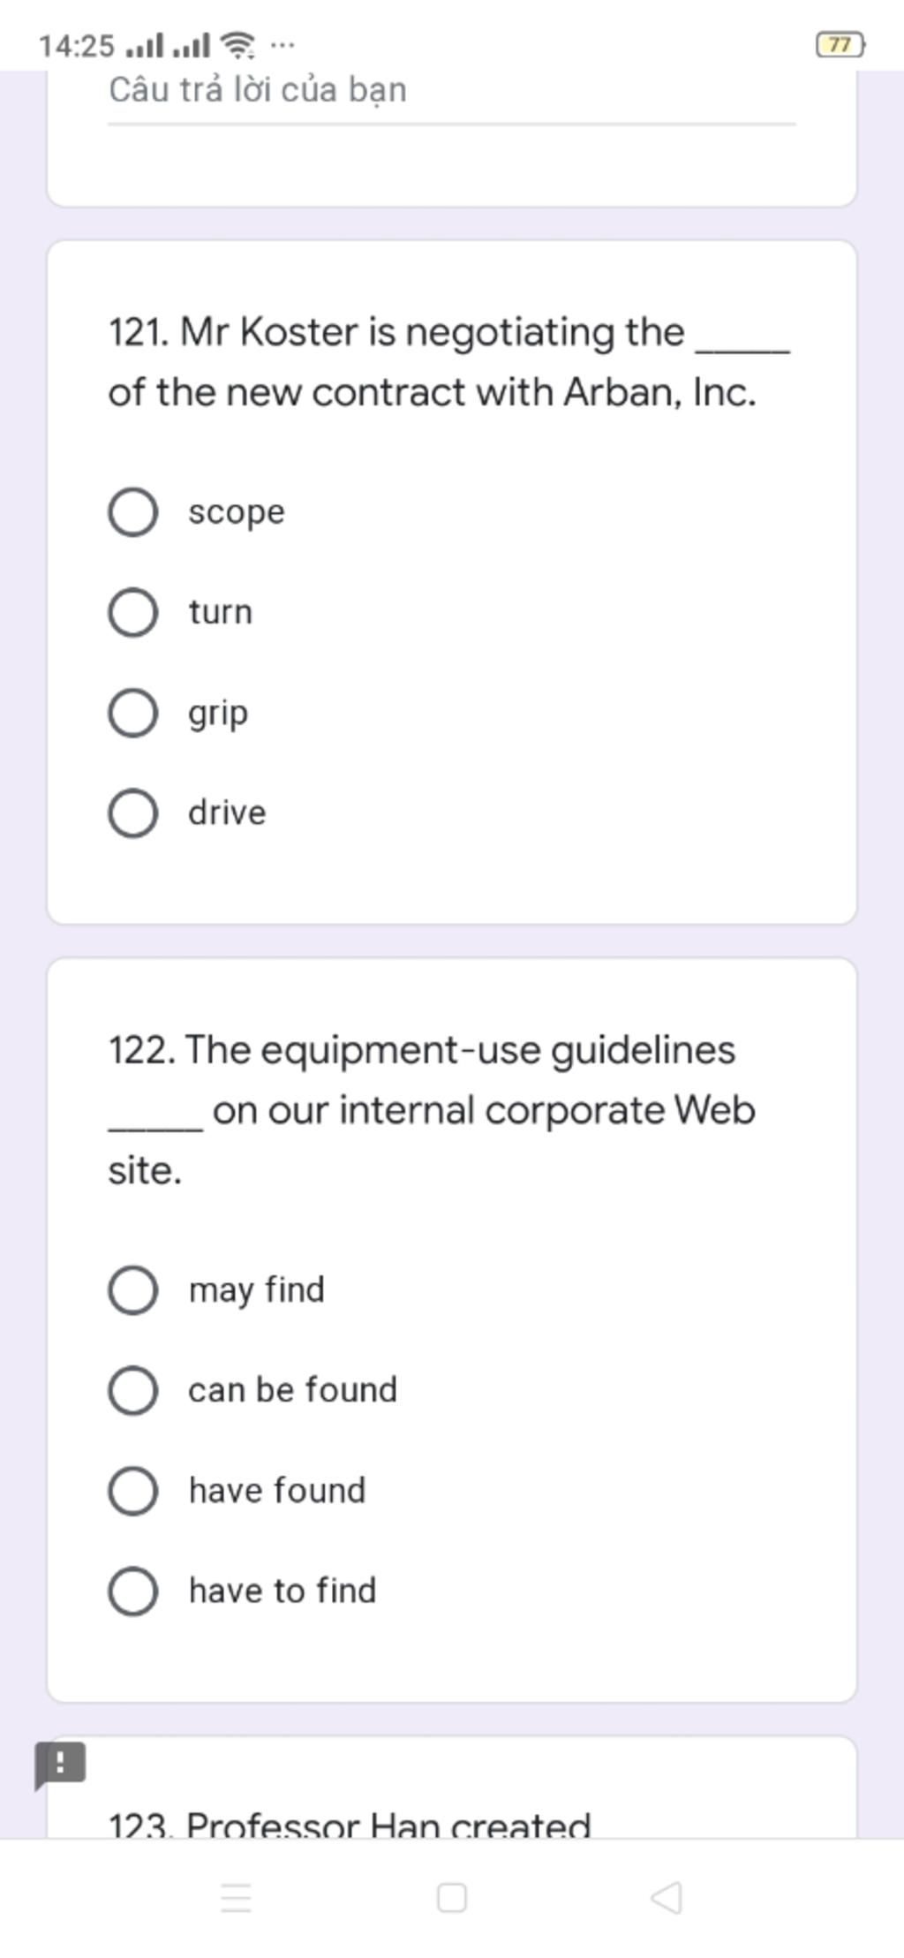Tap the Wi-Fi status icon
This screenshot has width=904, height=1958.
tap(237, 44)
